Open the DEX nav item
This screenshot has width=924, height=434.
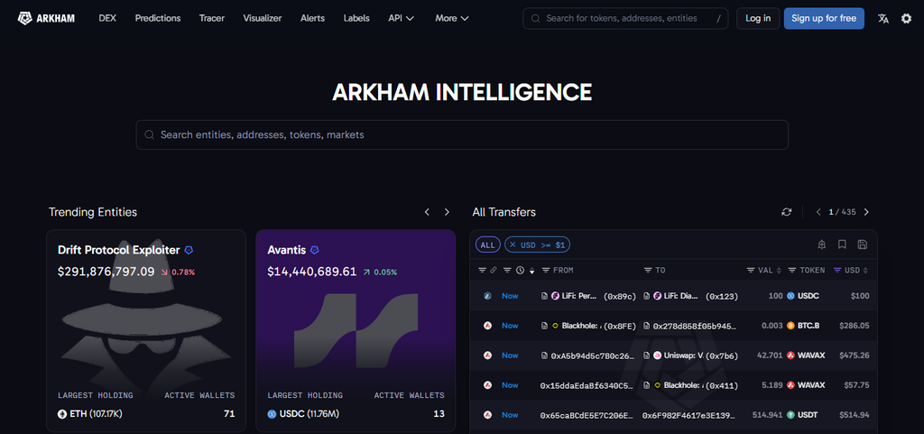click(107, 18)
